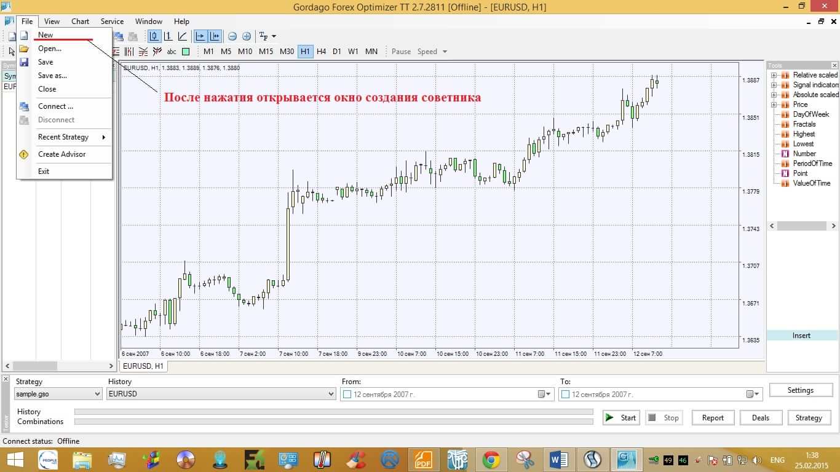Open the Speed dropdown
Screen dimensions: 840x472
point(432,52)
